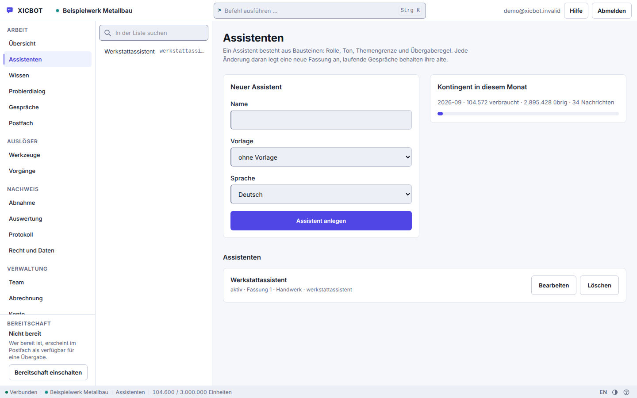Click Beispielwerk Metallbau in the status bar
This screenshot has width=637, height=398.
click(x=77, y=392)
